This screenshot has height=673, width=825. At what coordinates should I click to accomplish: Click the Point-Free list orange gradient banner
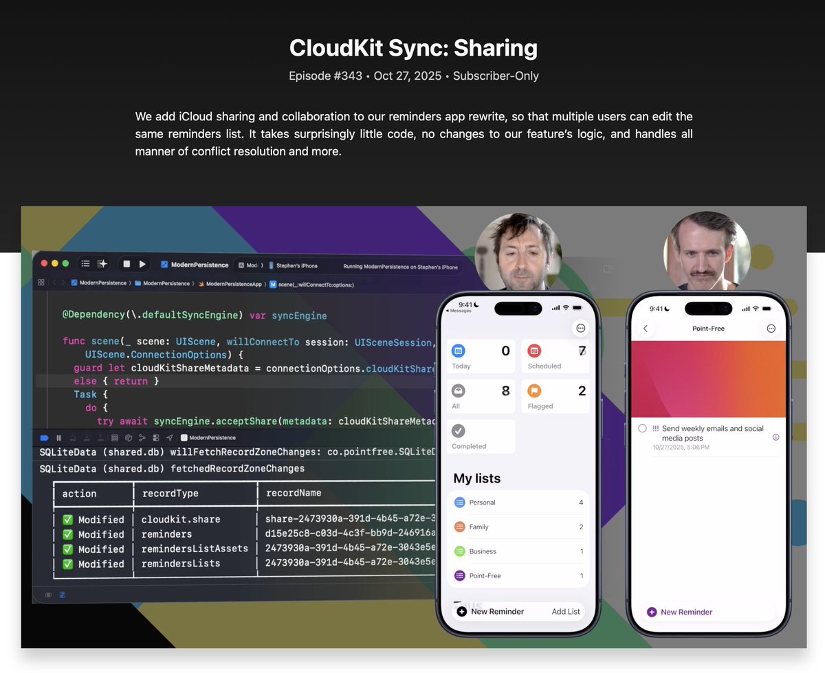pos(708,379)
